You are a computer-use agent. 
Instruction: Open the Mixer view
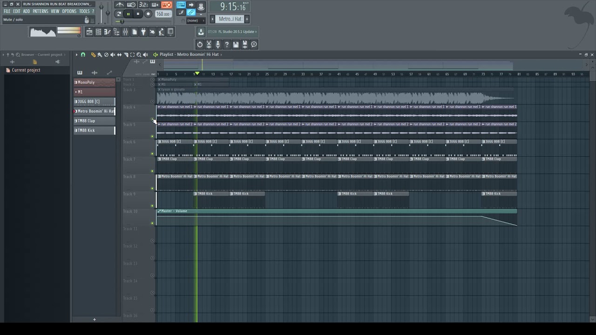(125, 32)
